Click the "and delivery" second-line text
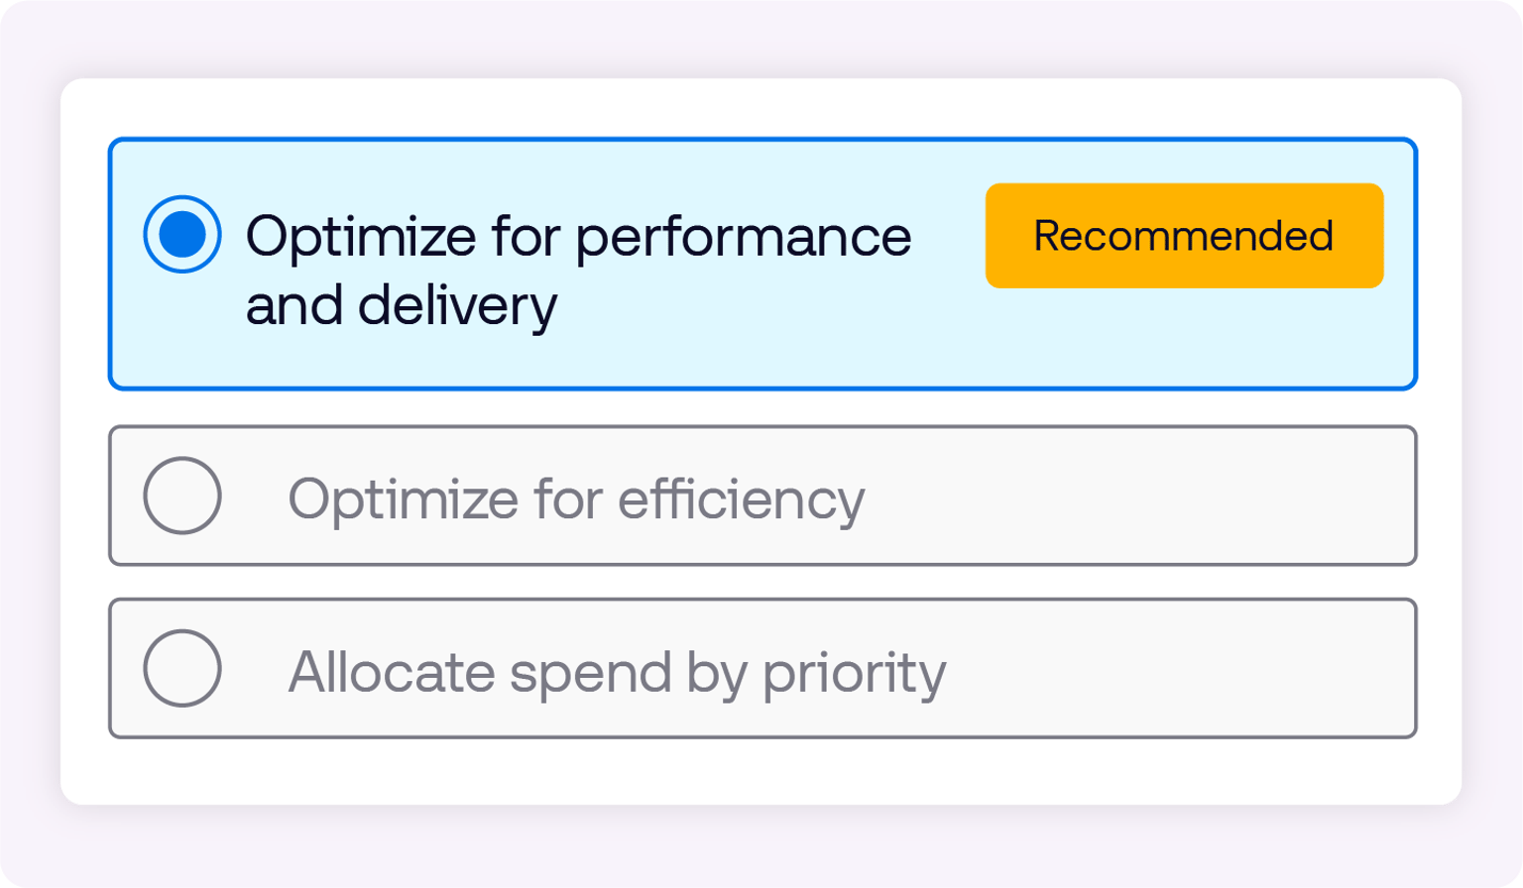The height and width of the screenshot is (888, 1523). [x=402, y=304]
